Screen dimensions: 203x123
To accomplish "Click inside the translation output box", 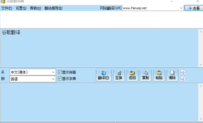I will pyautogui.click(x=99, y=102).
